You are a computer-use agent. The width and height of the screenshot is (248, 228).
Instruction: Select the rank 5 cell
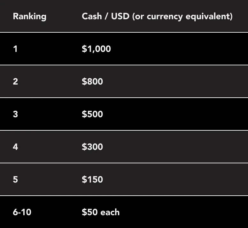(x=15, y=180)
